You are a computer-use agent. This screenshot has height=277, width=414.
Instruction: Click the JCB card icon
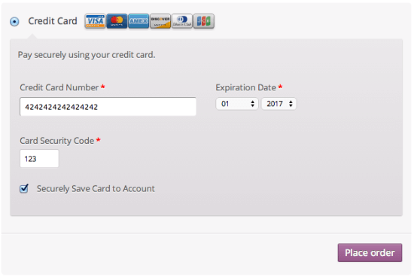coord(203,21)
